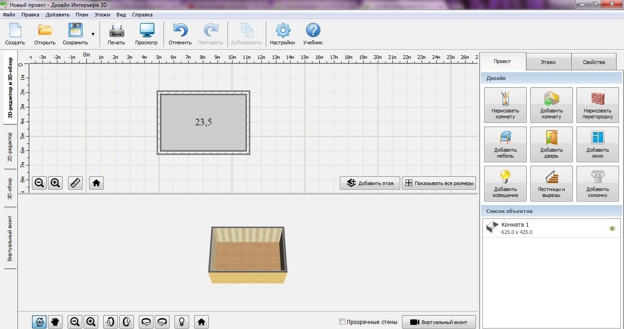624x329 pixels.
Task: Select Комната 1 in the objects list
Action: click(516, 228)
